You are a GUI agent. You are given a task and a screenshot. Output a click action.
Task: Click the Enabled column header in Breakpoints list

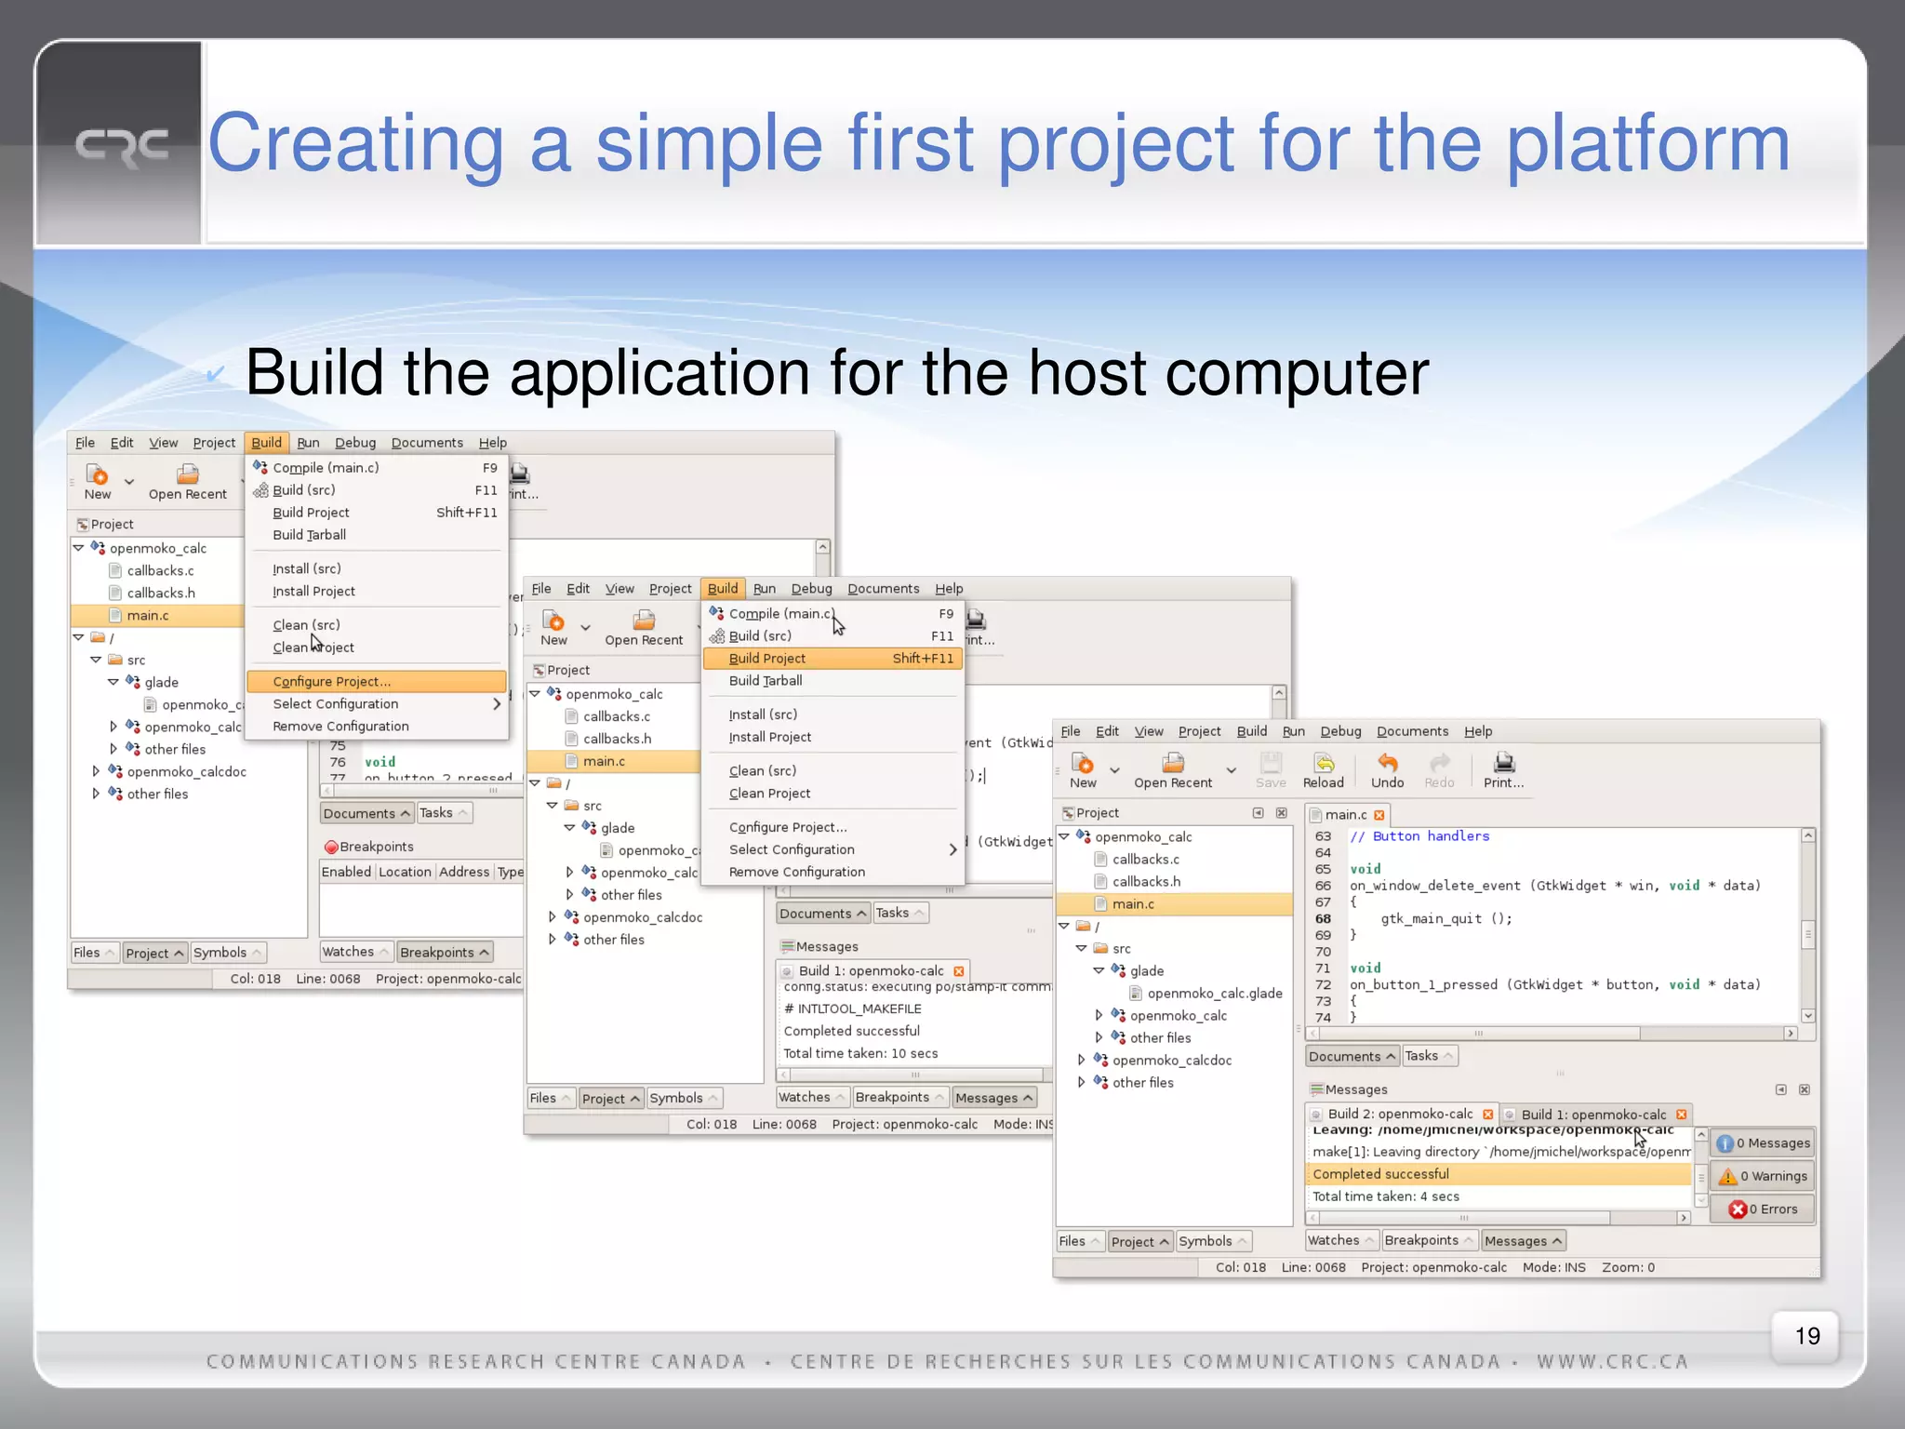pos(346,872)
